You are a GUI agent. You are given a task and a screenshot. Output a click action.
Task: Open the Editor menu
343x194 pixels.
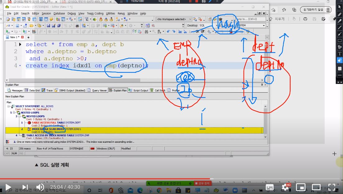pyautogui.click(x=35, y=13)
